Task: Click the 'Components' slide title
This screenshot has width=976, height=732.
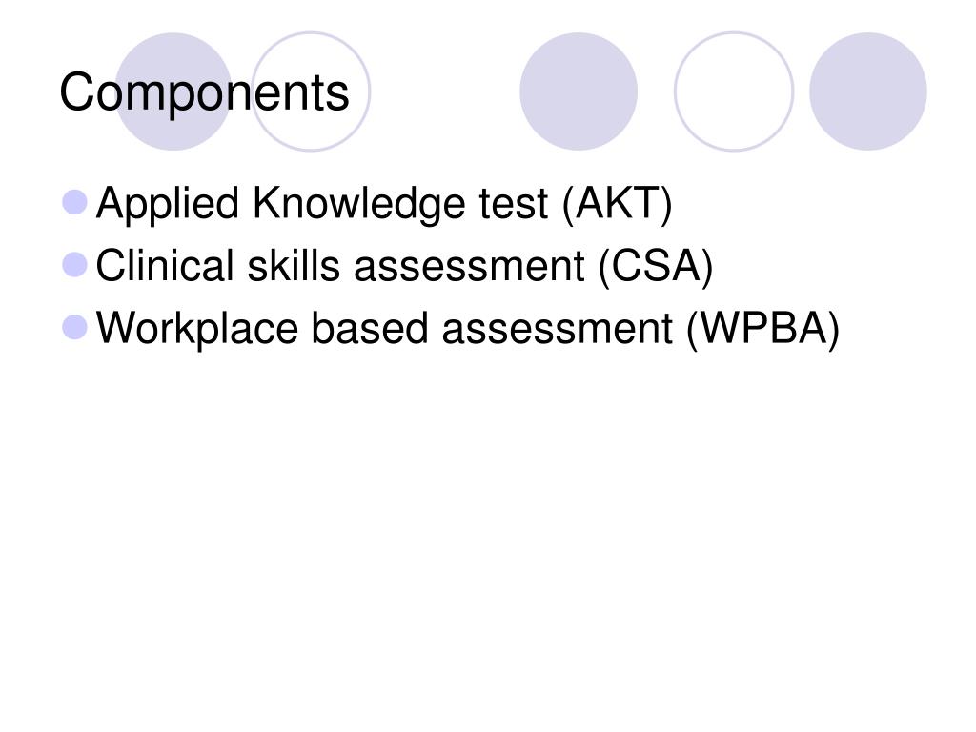Action: pos(204,93)
